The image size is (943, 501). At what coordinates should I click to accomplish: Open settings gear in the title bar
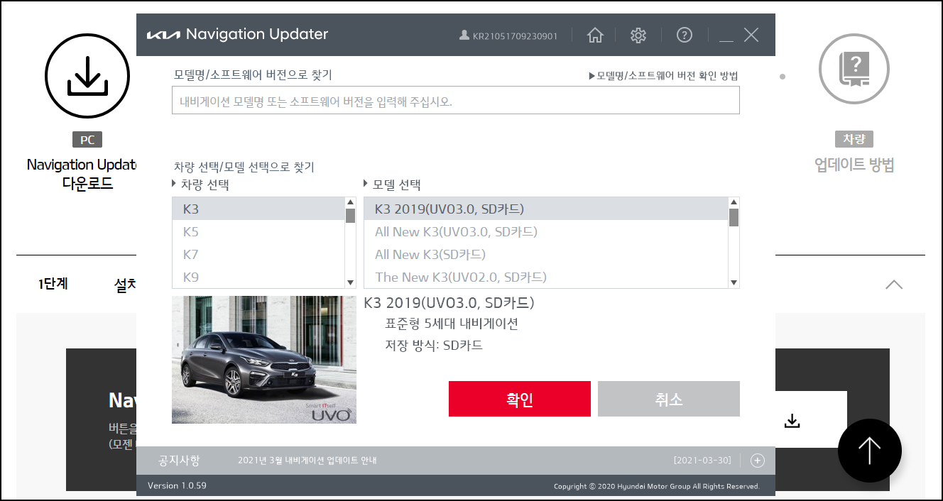click(x=638, y=35)
